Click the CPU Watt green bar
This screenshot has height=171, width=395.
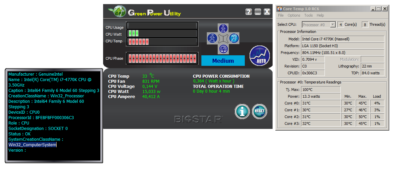click(134, 34)
